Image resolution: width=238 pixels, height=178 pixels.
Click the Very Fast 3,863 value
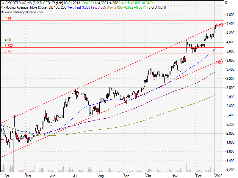click(x=79, y=7)
